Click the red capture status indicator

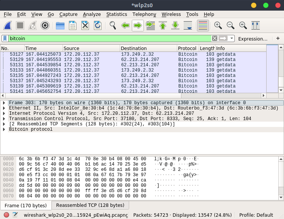pyautogui.click(x=6, y=215)
